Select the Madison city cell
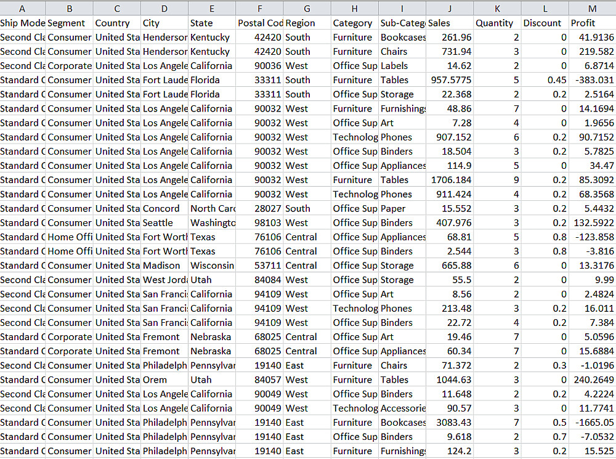Screen dimensions: 616x459 click(164, 266)
